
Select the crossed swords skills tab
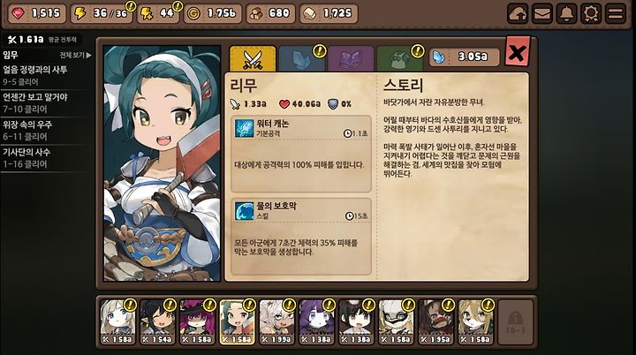(x=253, y=59)
